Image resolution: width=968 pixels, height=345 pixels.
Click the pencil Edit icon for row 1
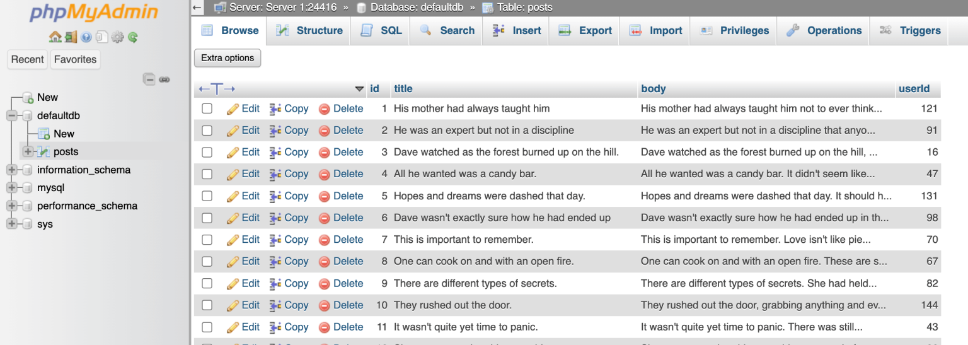tap(233, 109)
